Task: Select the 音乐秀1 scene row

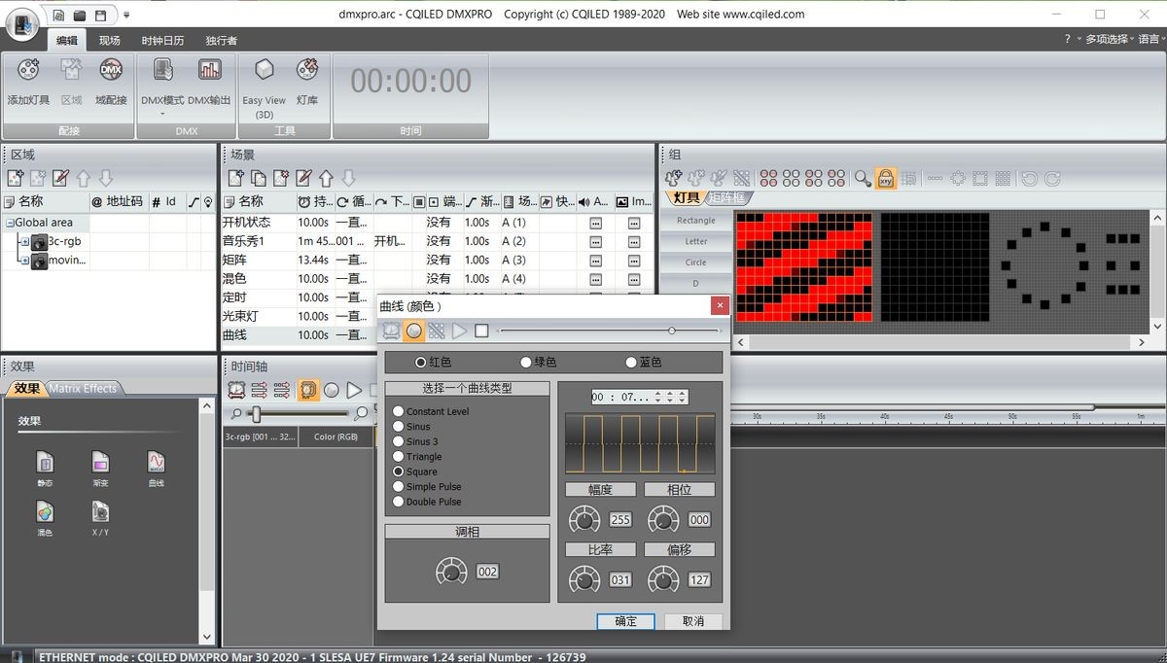Action: [243, 241]
